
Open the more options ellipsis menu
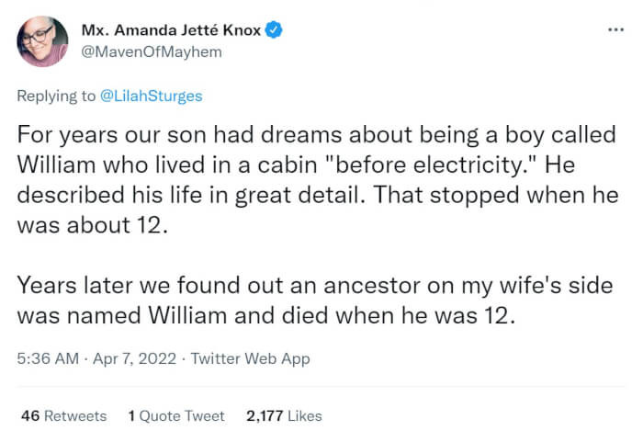(x=616, y=29)
